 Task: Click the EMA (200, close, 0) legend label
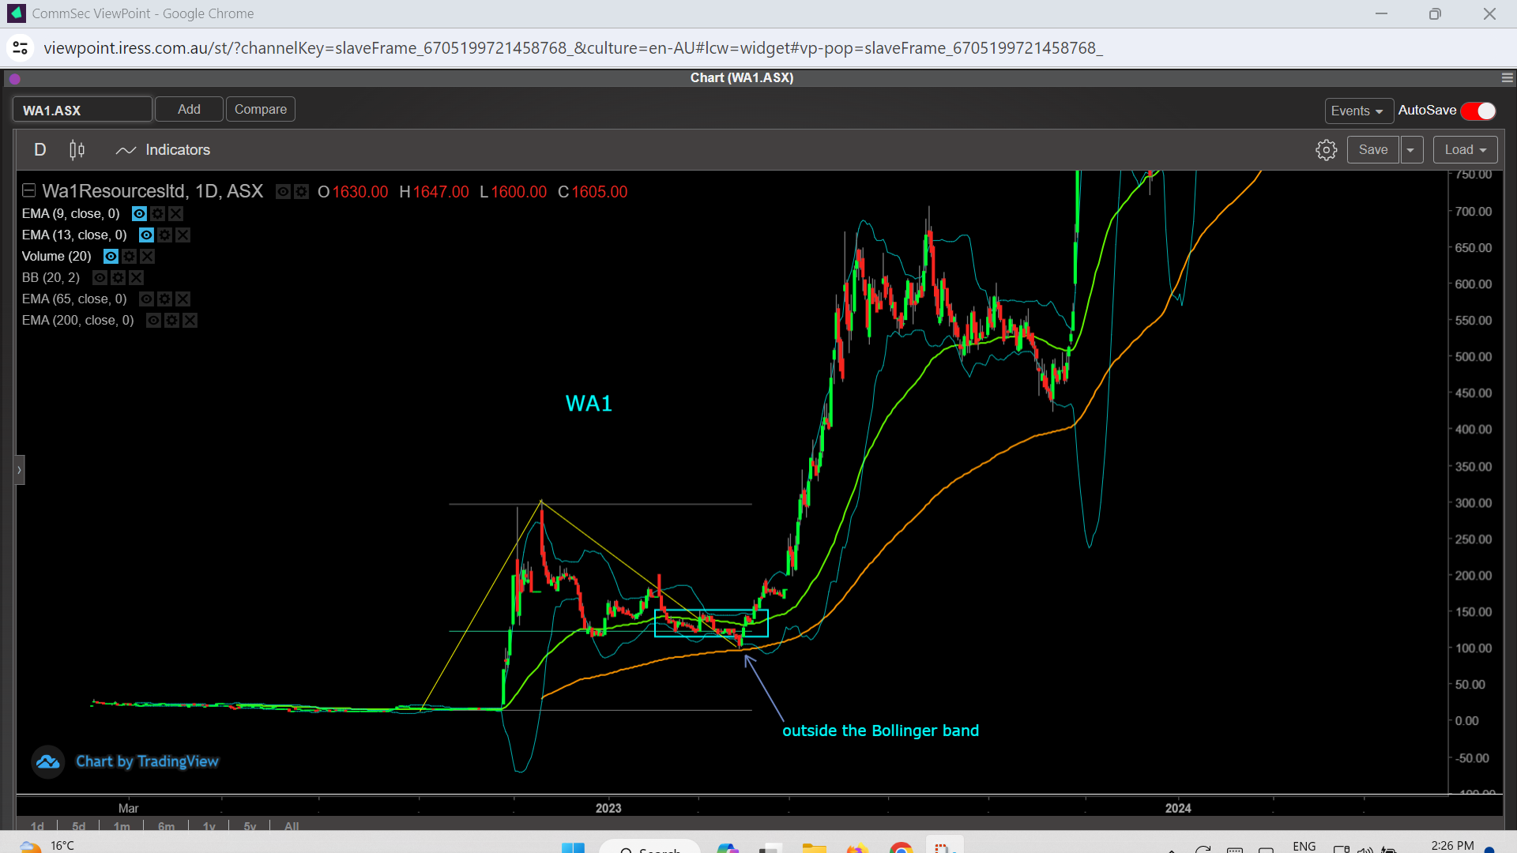pos(77,320)
